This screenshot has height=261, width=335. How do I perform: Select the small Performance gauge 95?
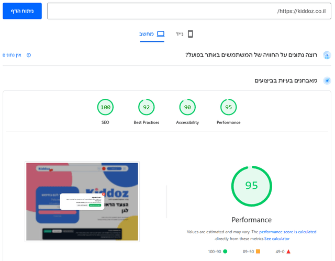228,108
